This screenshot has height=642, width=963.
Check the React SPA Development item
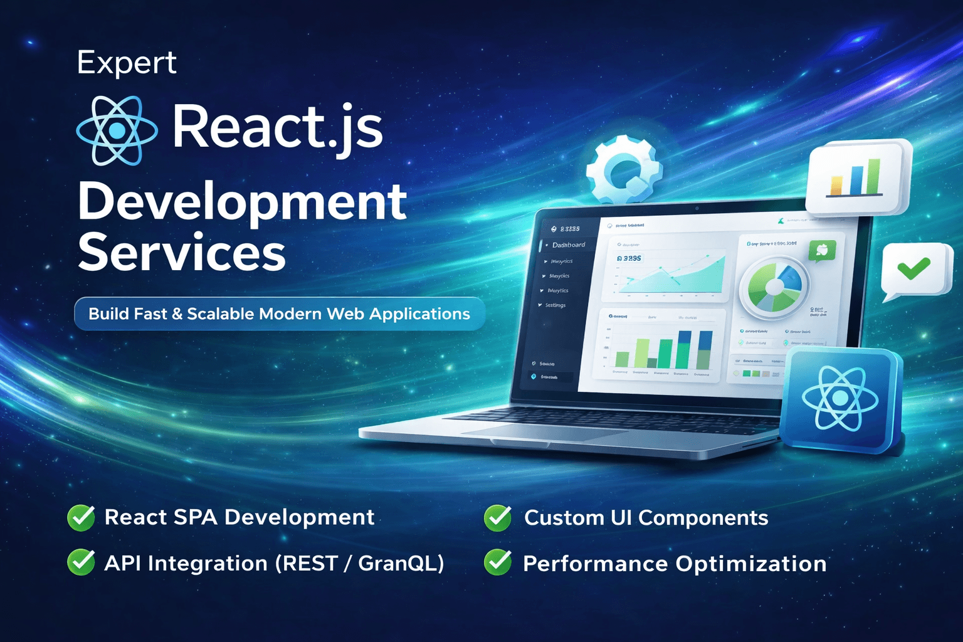click(x=80, y=518)
